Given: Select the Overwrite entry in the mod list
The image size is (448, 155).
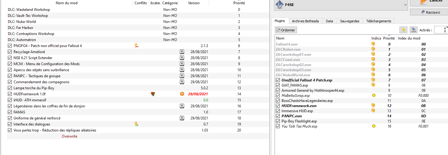Looking at the screenshot, I should (x=69, y=136).
